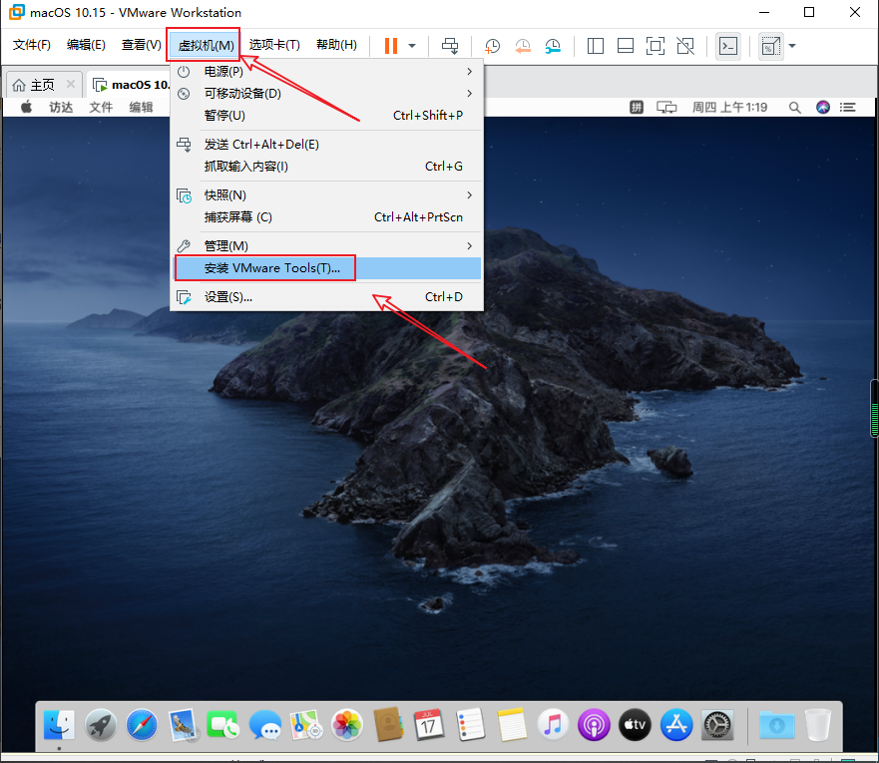Open the power options dropdown arrow
Viewport: 879px width, 763px height.
point(412,46)
